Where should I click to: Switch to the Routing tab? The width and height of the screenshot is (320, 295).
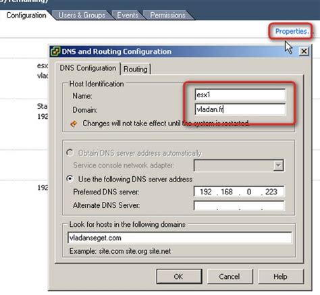tap(136, 69)
